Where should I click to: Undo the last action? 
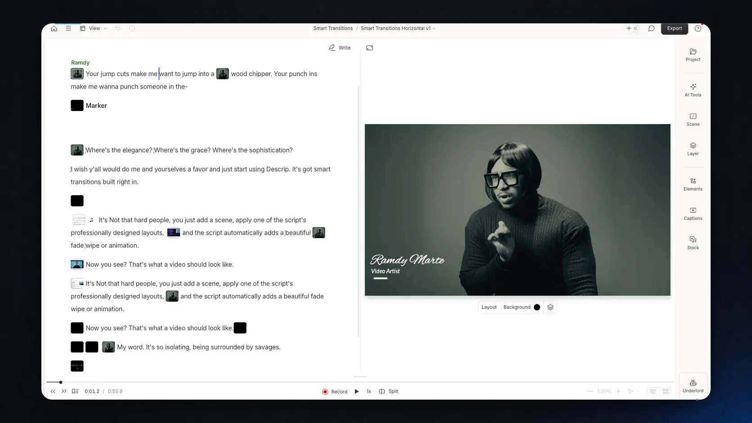117,28
